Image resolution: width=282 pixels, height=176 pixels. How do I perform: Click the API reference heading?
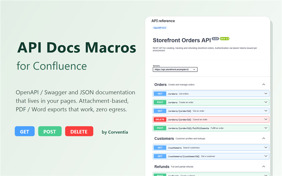click(163, 21)
